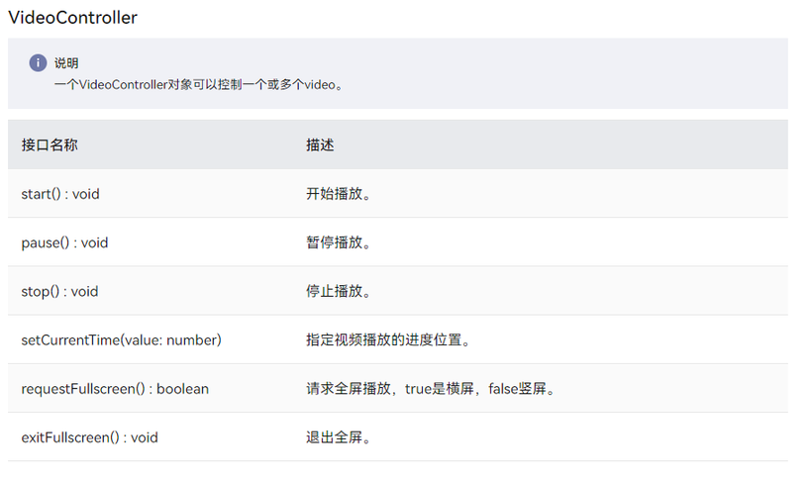This screenshot has width=812, height=480.
Task: Click the info icon beside 说明
Action: tap(38, 63)
